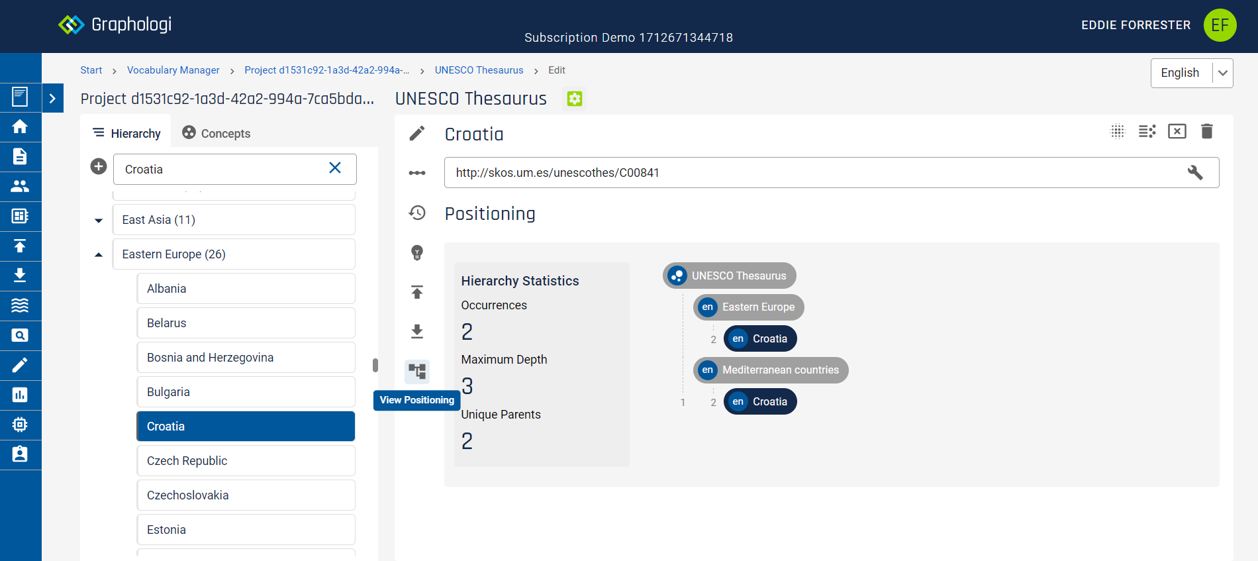Delete concept with trash icon
Viewport: 1258px width, 561px height.
point(1207,131)
